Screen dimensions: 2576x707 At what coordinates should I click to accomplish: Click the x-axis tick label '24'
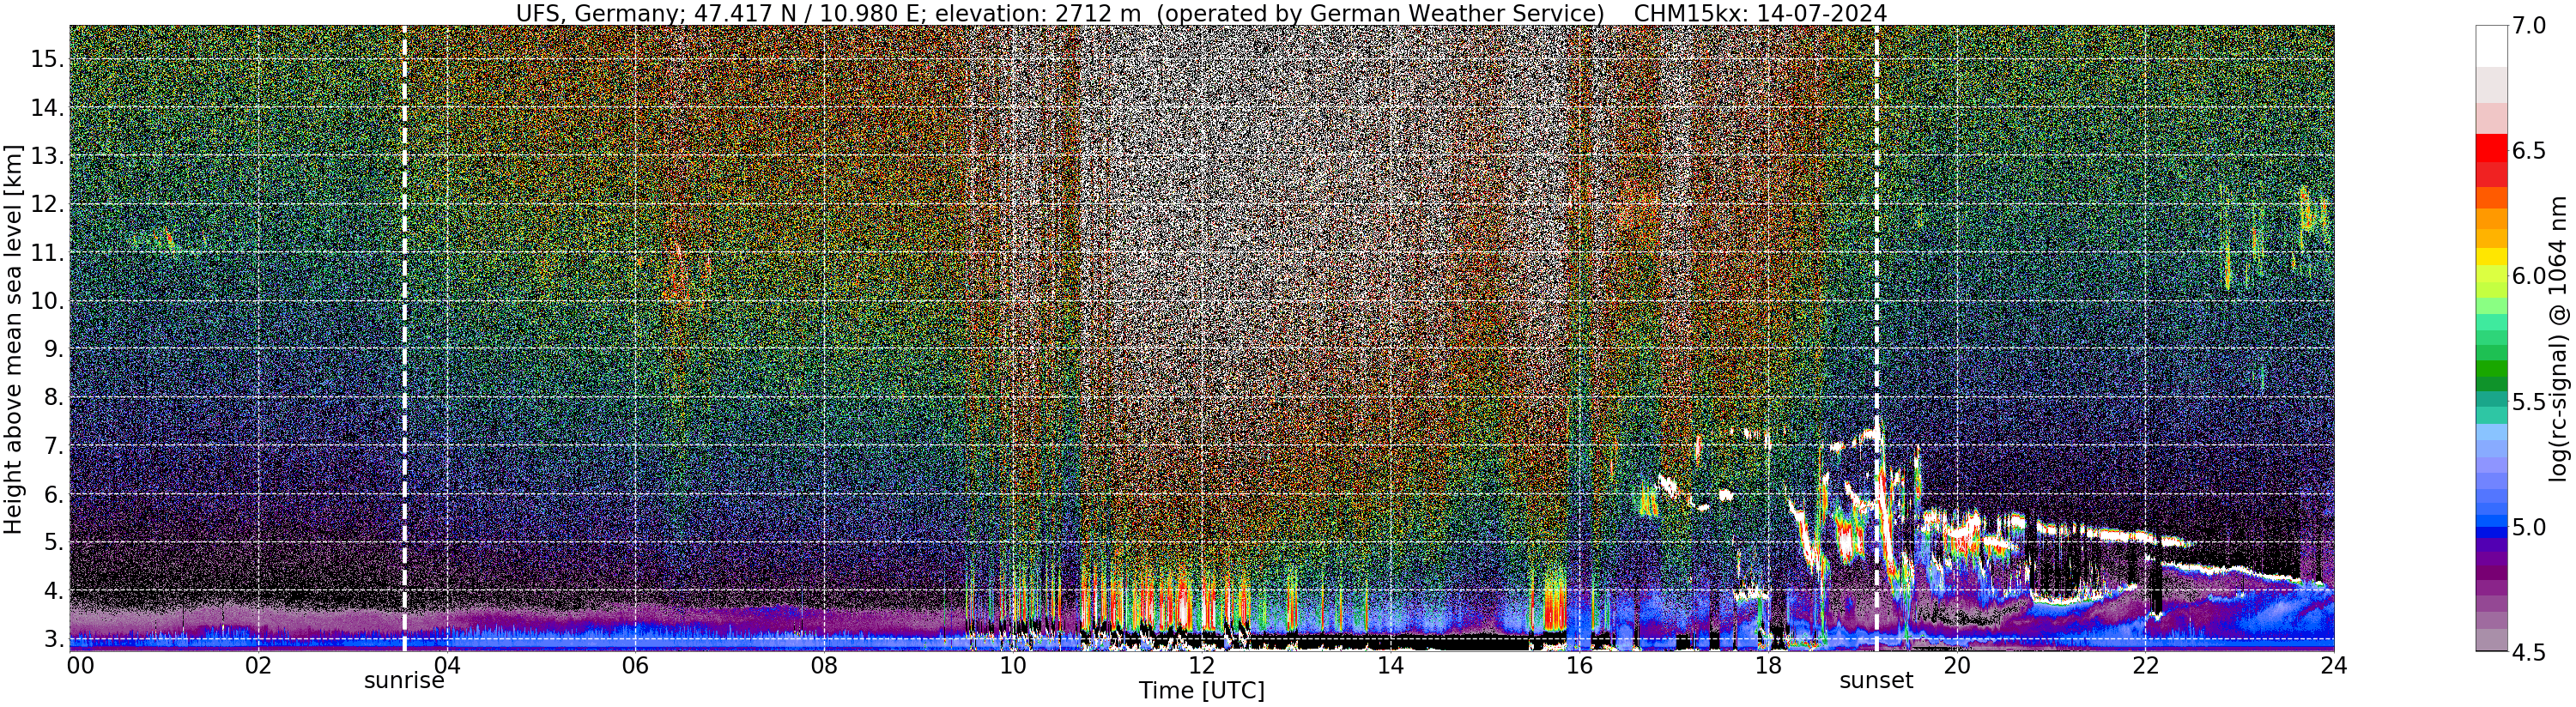coord(2333,666)
